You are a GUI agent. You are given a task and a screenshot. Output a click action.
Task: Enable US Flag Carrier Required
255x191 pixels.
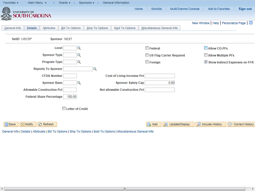tap(147, 55)
